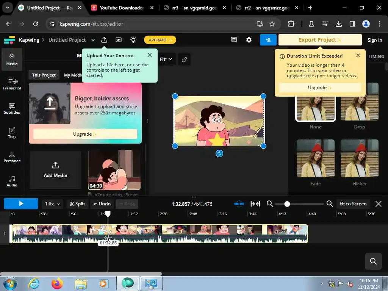Image resolution: width=388 pixels, height=291 pixels.
Task: Click Export Project button
Action: (320, 40)
